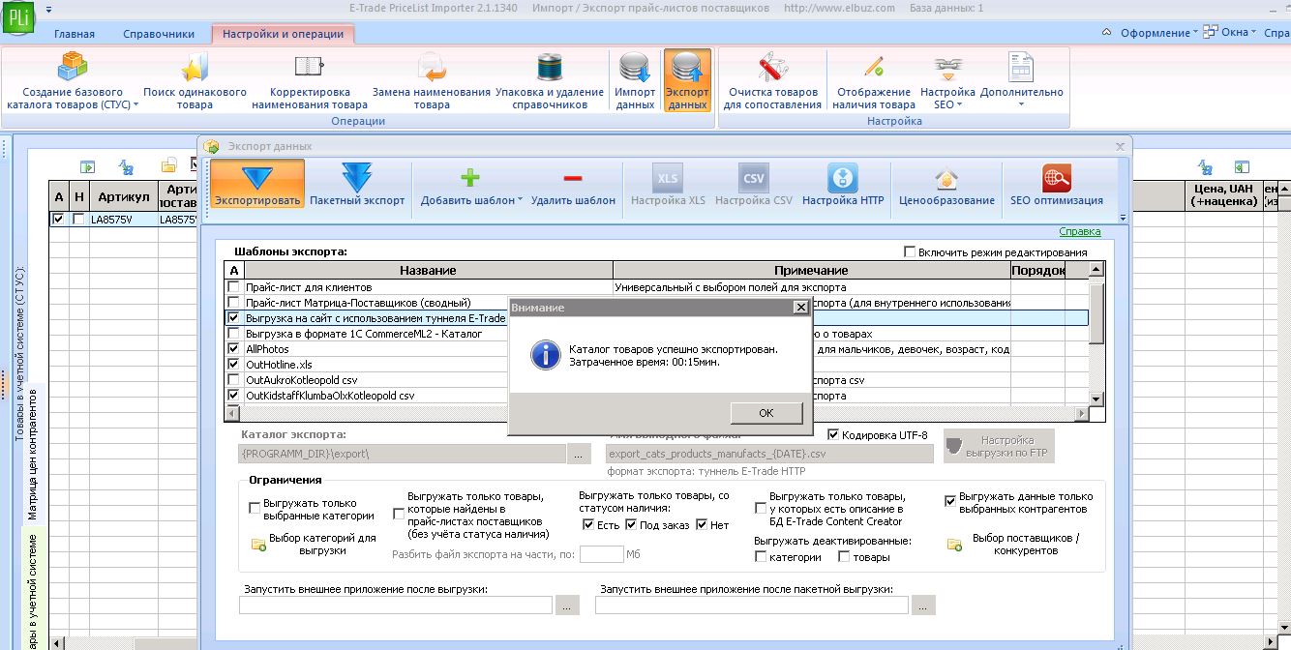Open Ценообразование settings
This screenshot has height=650, width=1291.
point(946,184)
